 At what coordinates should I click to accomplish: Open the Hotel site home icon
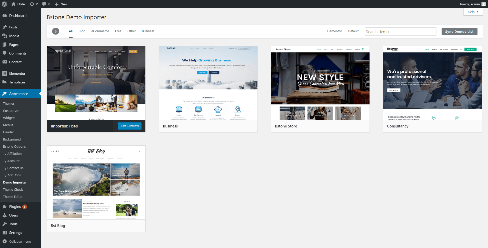pyautogui.click(x=13, y=4)
